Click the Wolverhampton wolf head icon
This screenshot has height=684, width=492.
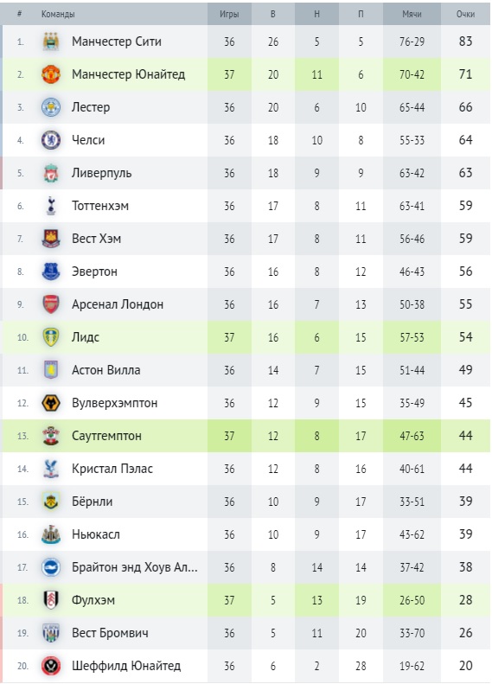coord(51,403)
